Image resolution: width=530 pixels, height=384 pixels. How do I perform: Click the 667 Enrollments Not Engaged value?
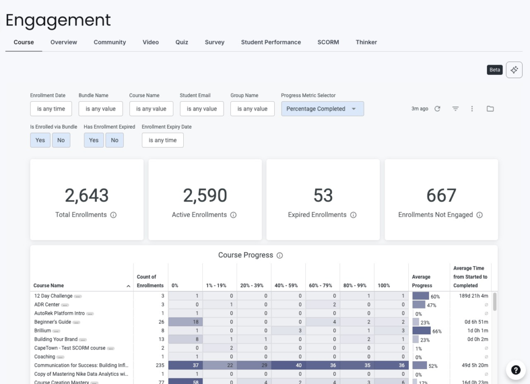[441, 195]
